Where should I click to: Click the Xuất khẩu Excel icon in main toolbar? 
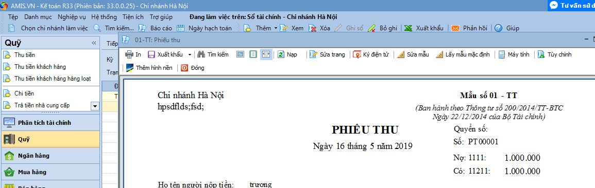[408, 28]
